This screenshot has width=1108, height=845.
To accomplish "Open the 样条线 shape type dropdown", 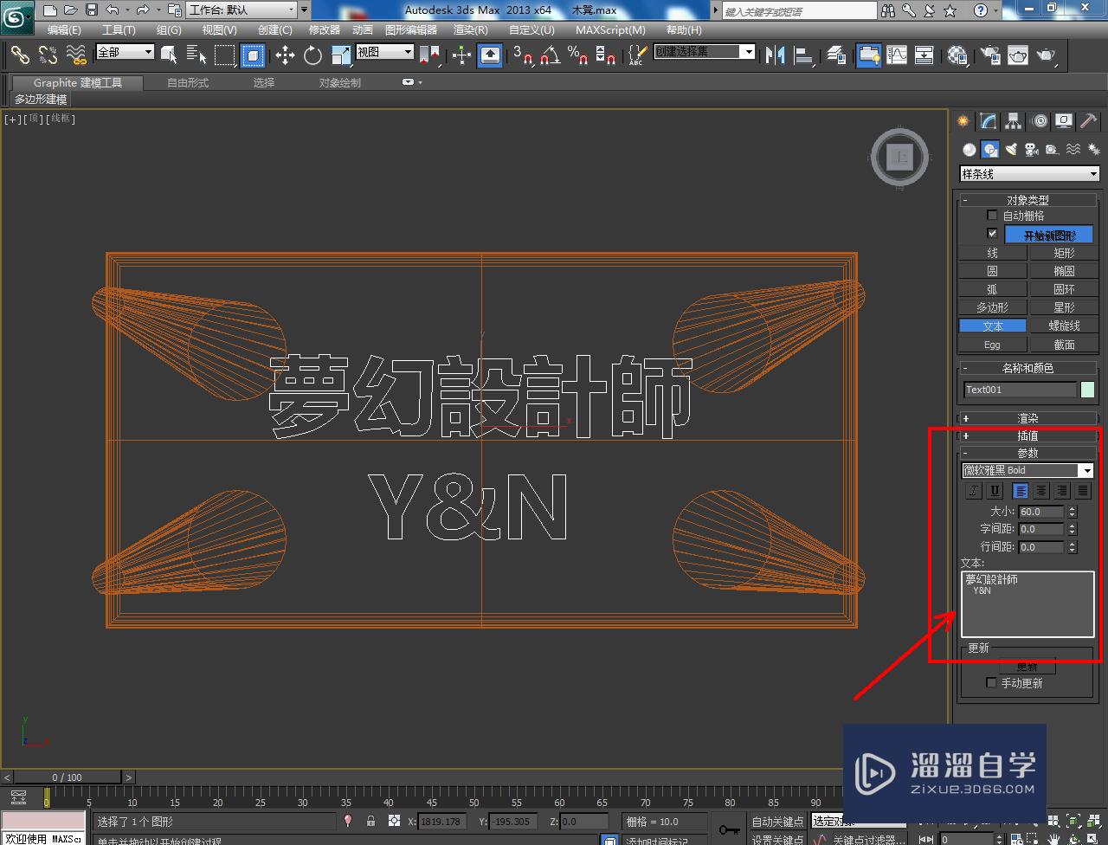I will tap(1029, 174).
